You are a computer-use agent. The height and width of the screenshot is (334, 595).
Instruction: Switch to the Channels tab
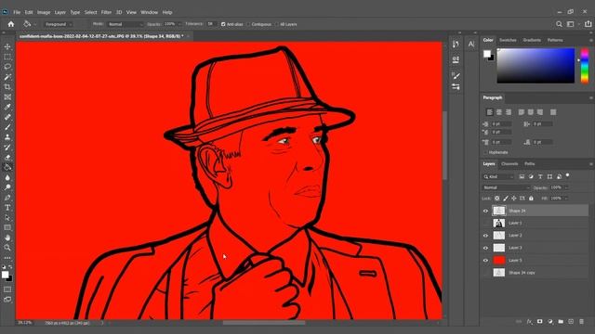click(x=509, y=164)
